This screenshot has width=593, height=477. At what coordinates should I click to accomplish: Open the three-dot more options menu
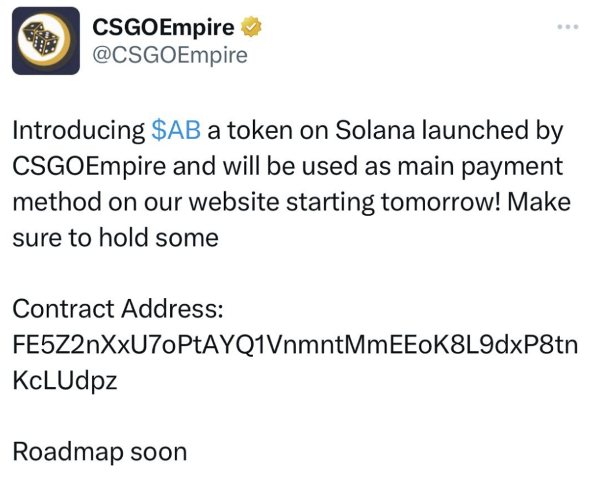tap(568, 27)
